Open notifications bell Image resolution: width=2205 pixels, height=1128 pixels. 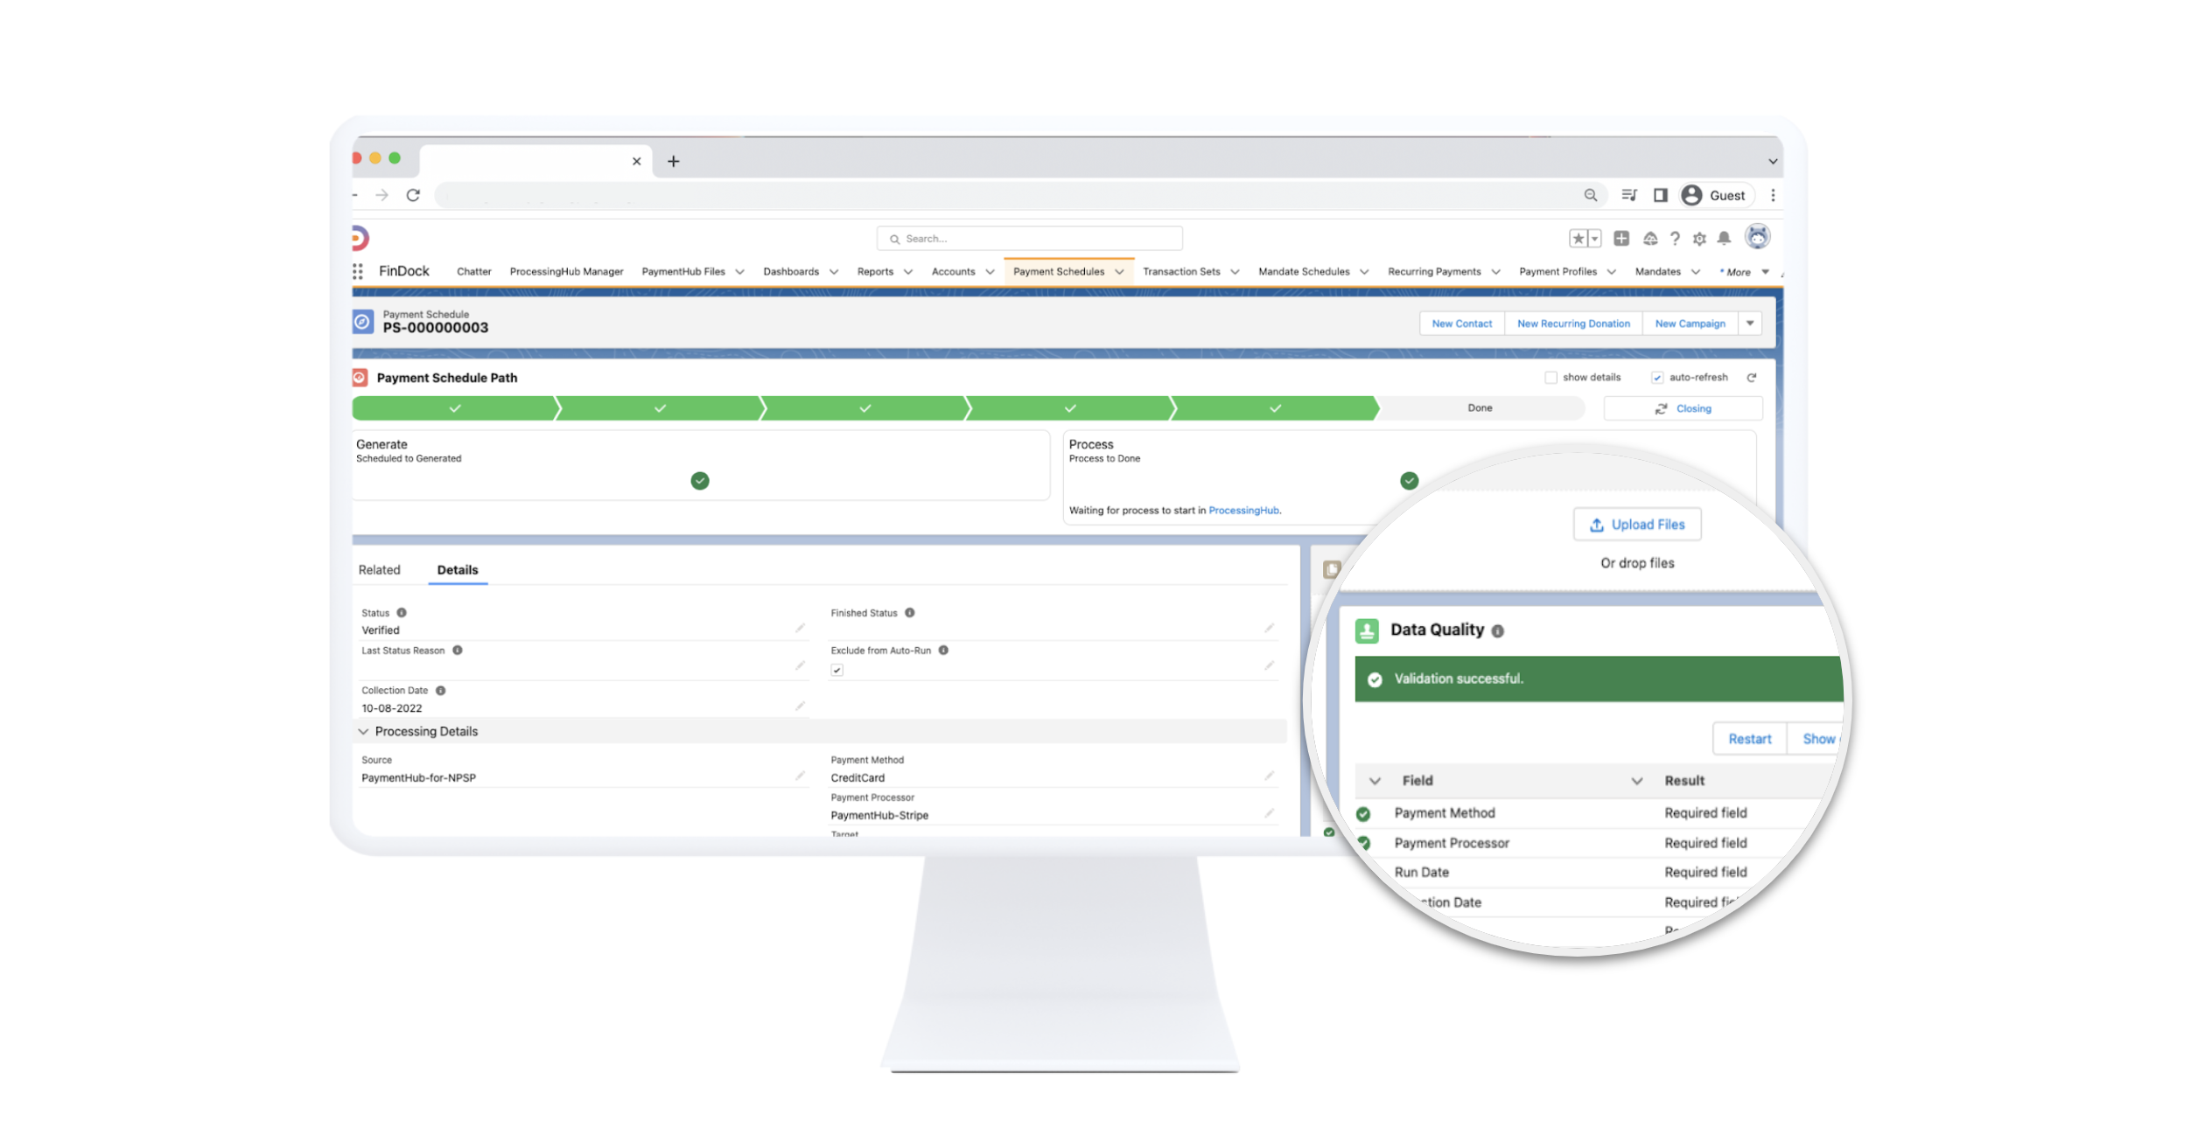pyautogui.click(x=1724, y=238)
